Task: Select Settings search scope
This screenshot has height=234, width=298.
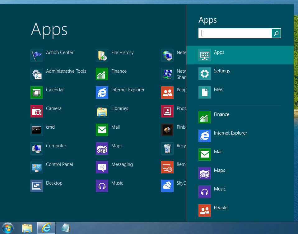Action: pyautogui.click(x=240, y=74)
